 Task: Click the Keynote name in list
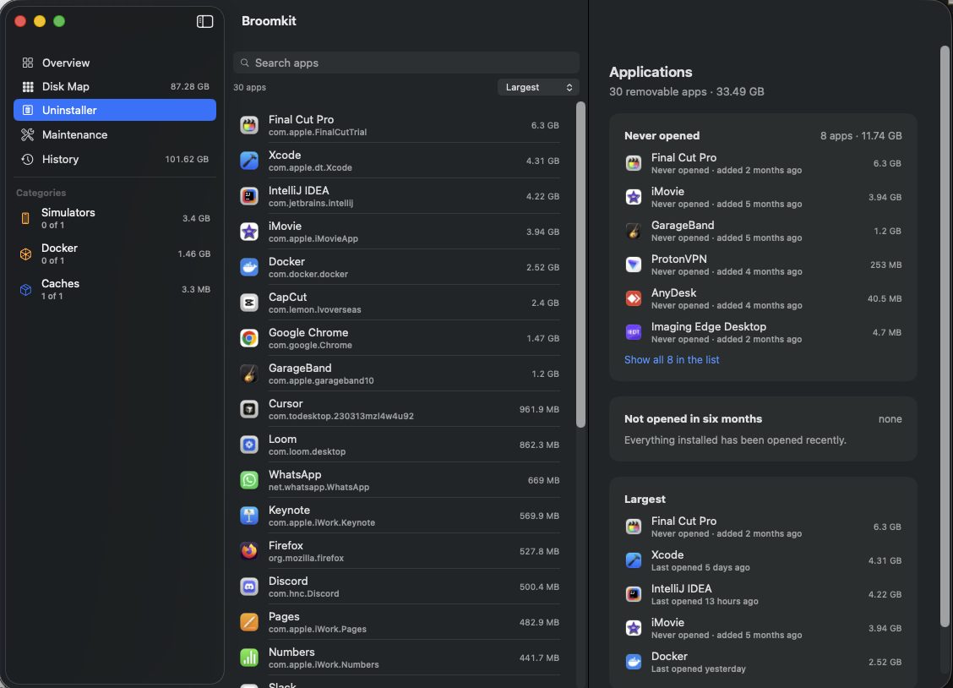click(x=289, y=510)
